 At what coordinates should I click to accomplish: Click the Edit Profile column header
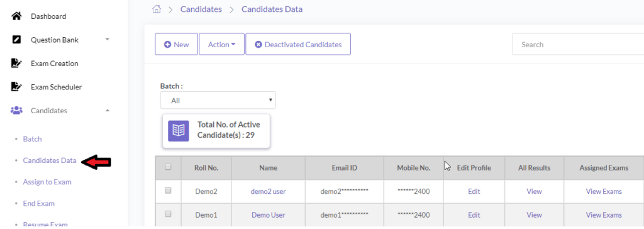click(x=474, y=168)
